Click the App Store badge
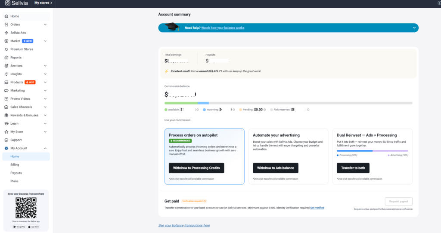The image size is (441, 233). pos(34,227)
